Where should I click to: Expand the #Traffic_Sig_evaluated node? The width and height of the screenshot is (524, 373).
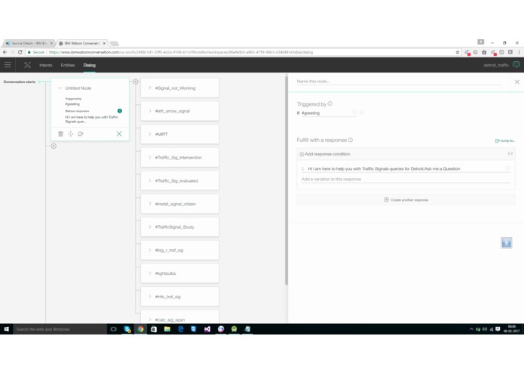tap(150, 180)
